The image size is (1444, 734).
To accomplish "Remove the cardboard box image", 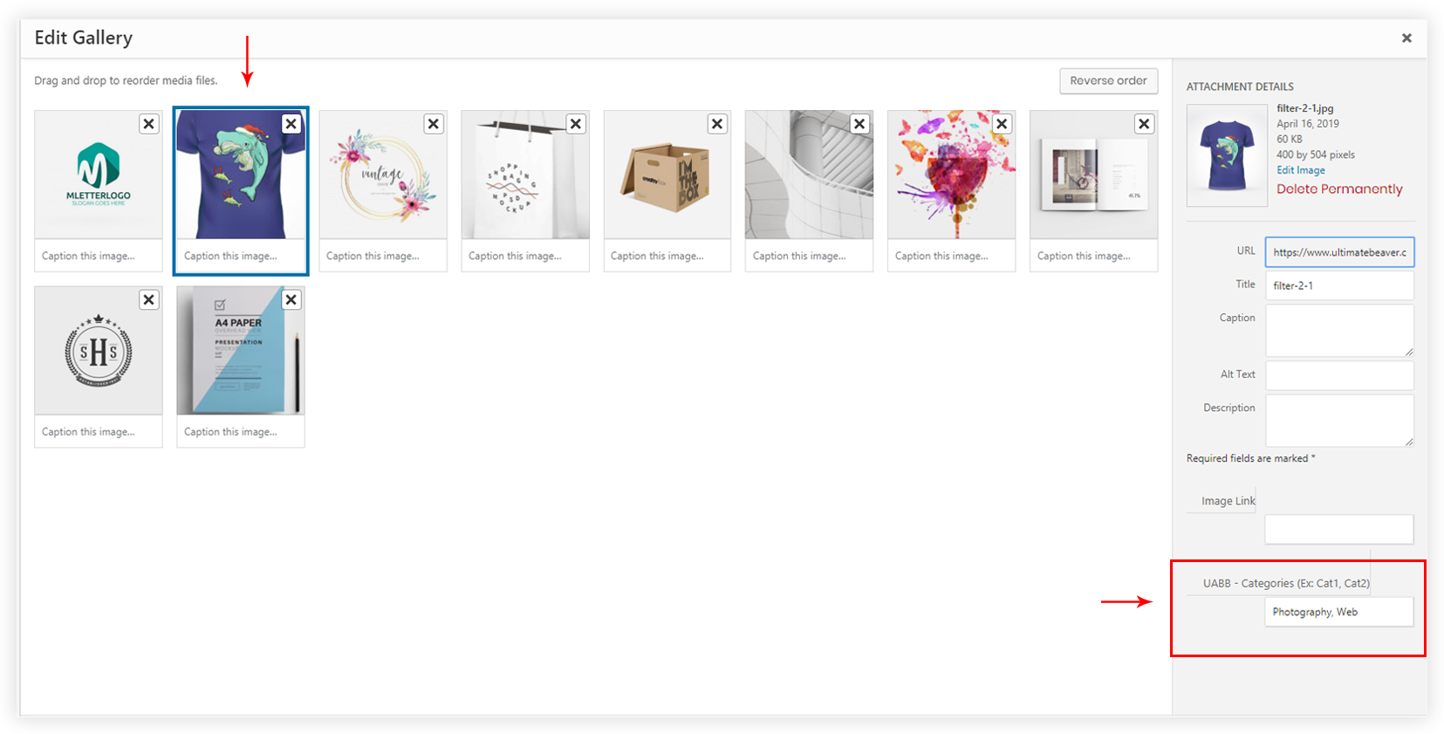I will point(717,124).
